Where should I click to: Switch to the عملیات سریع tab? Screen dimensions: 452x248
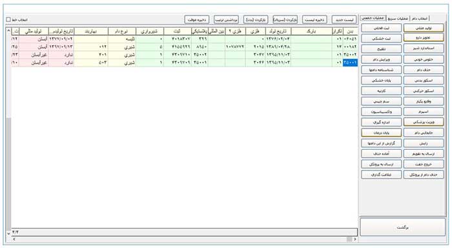(398, 18)
